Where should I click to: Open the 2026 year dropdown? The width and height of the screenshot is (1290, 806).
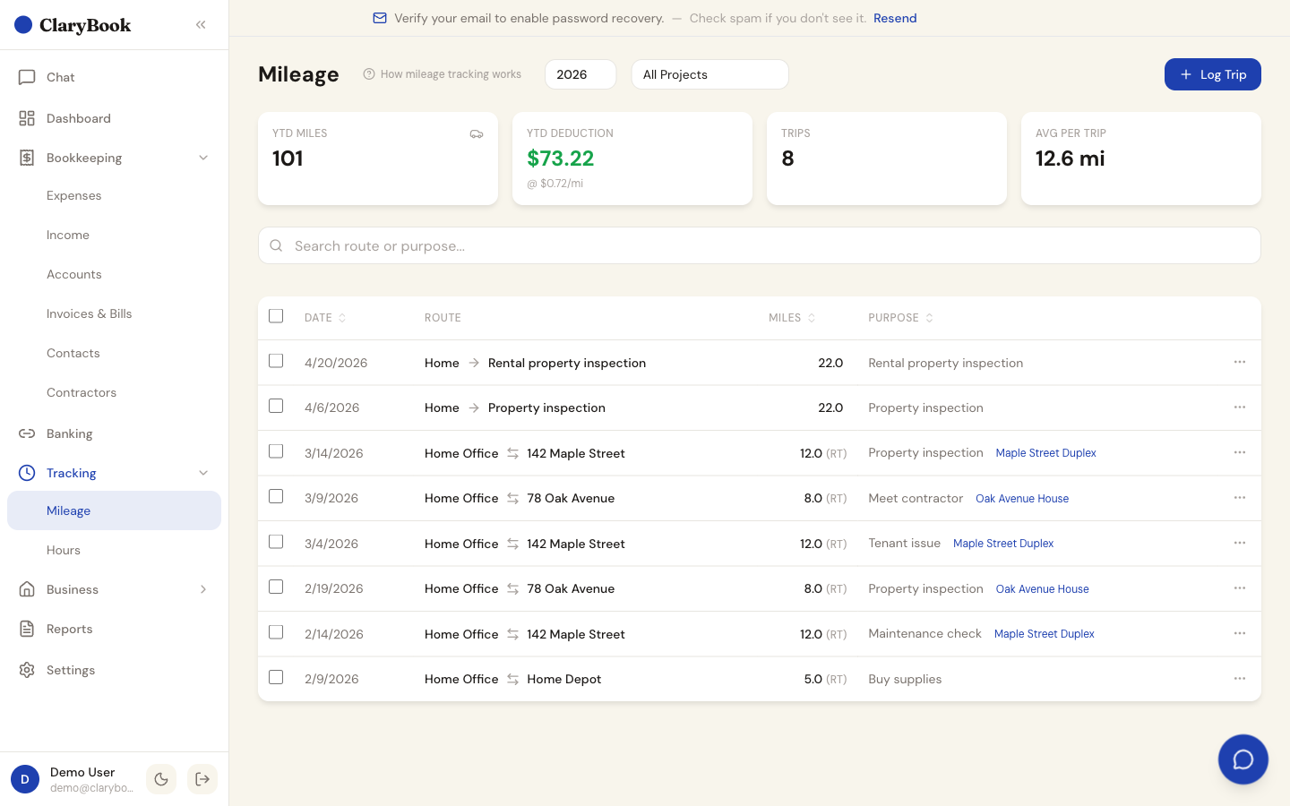click(x=580, y=74)
